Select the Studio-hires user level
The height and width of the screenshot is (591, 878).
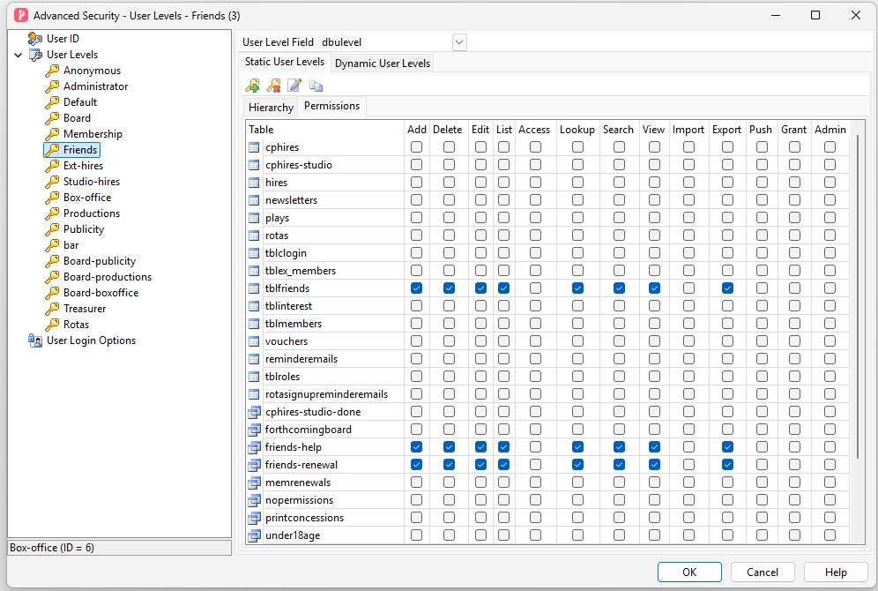[x=92, y=182]
